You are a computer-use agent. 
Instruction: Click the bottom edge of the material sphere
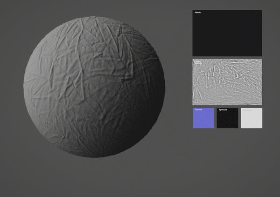94,156
